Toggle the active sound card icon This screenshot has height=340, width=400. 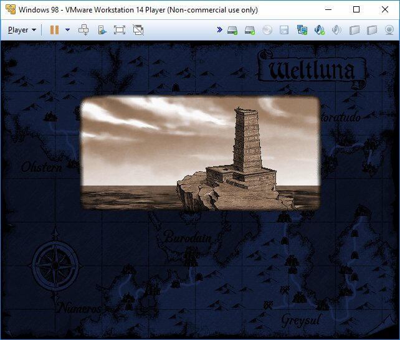tap(320, 30)
